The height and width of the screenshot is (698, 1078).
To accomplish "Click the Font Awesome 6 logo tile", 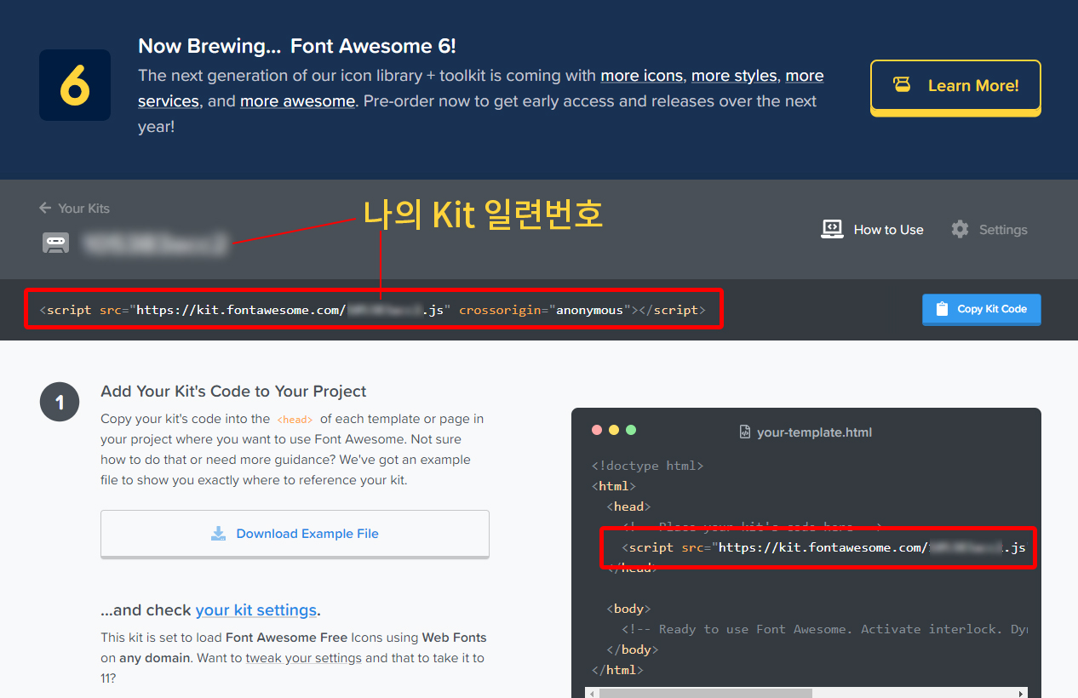I will [x=75, y=85].
